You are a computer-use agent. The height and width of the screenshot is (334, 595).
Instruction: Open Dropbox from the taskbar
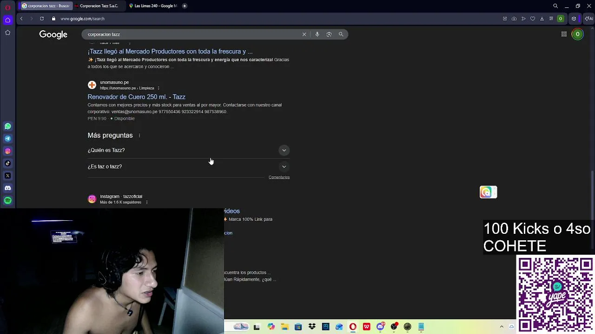pyautogui.click(x=312, y=327)
